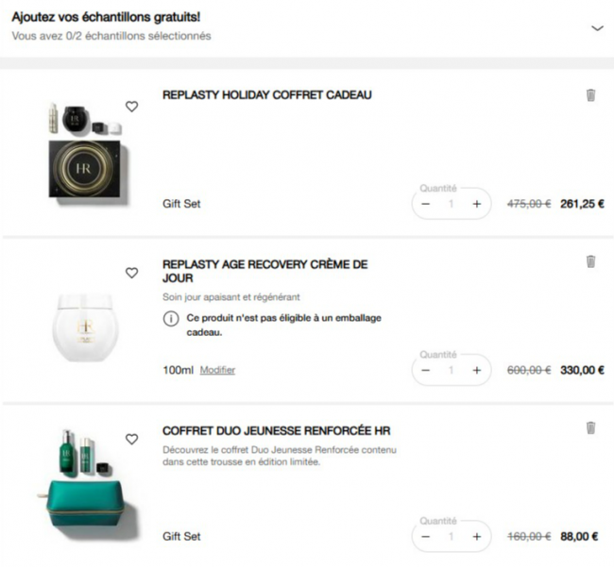614x567 pixels.
Task: Click Modifier link next to 100ml size
Action: pos(217,370)
